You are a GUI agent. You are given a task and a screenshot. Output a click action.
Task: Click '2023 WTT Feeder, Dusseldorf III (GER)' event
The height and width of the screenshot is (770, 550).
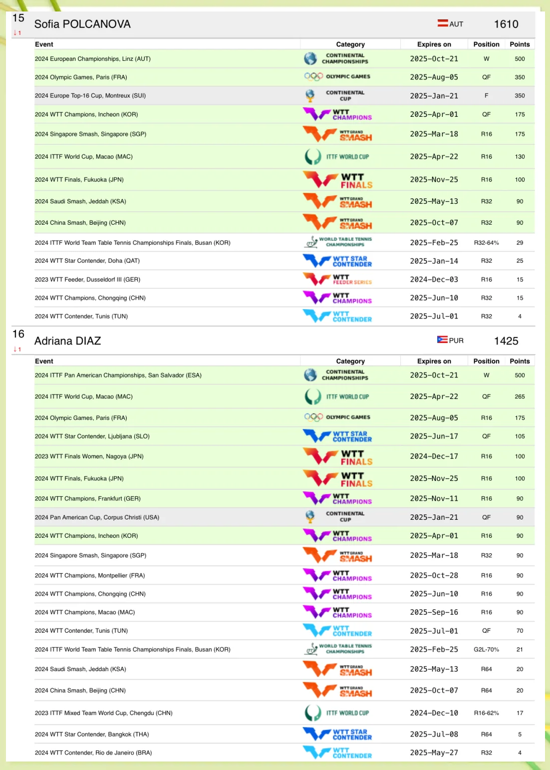click(x=88, y=280)
